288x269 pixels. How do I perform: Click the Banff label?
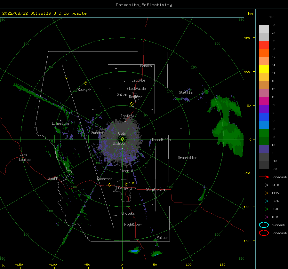tap(53, 178)
